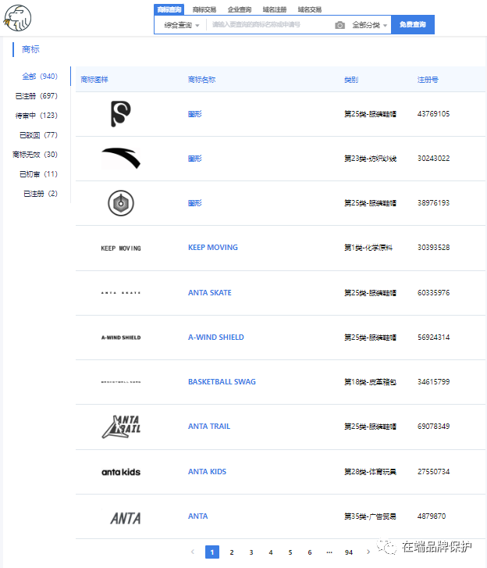The height and width of the screenshot is (568, 487).
Task: Open the 全部分类 category dropdown
Action: [369, 25]
